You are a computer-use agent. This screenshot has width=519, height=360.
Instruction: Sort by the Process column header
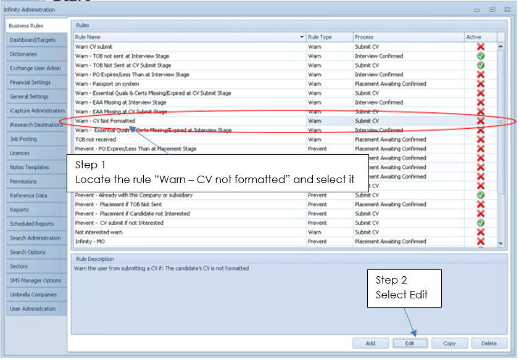407,37
